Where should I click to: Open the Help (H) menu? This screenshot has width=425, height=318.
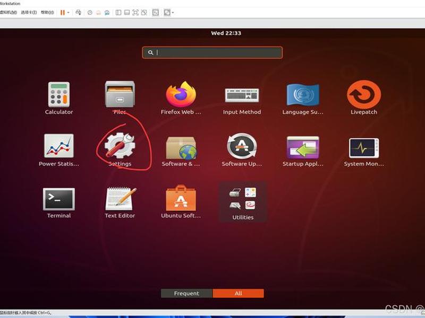point(47,12)
